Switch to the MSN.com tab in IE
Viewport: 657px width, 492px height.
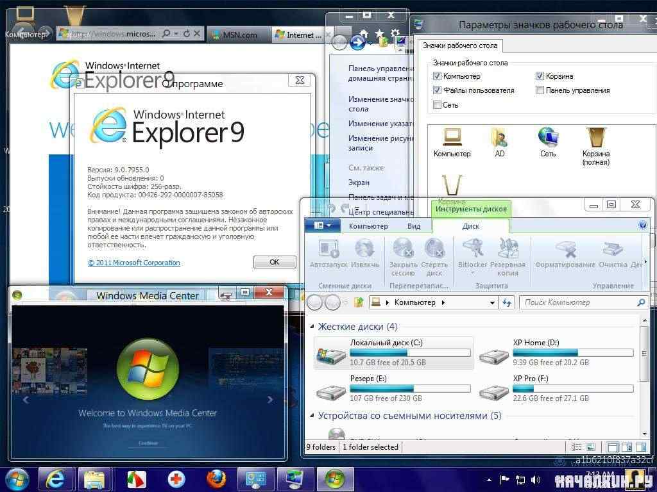tap(239, 35)
